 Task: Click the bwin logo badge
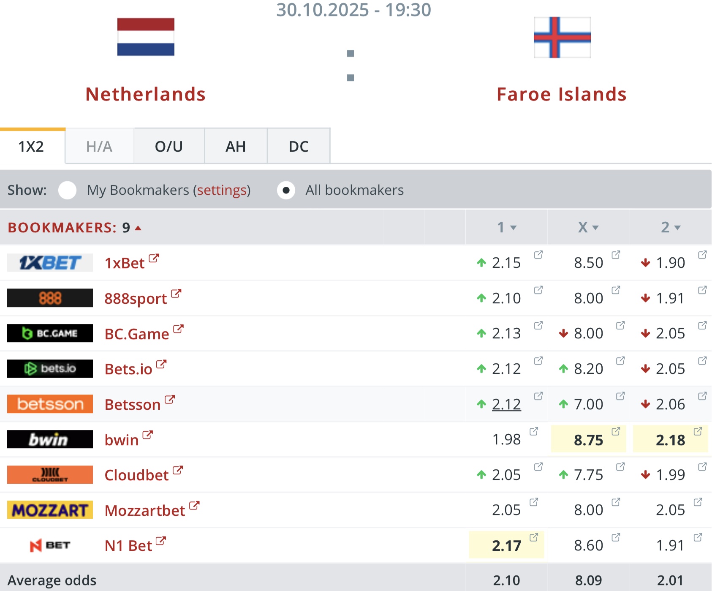click(50, 439)
